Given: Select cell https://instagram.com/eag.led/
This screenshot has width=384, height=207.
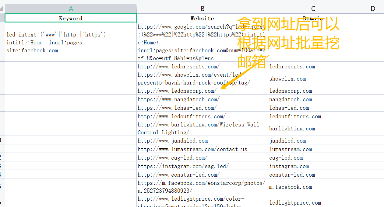Looking at the screenshot, I should pyautogui.click(x=202, y=166).
